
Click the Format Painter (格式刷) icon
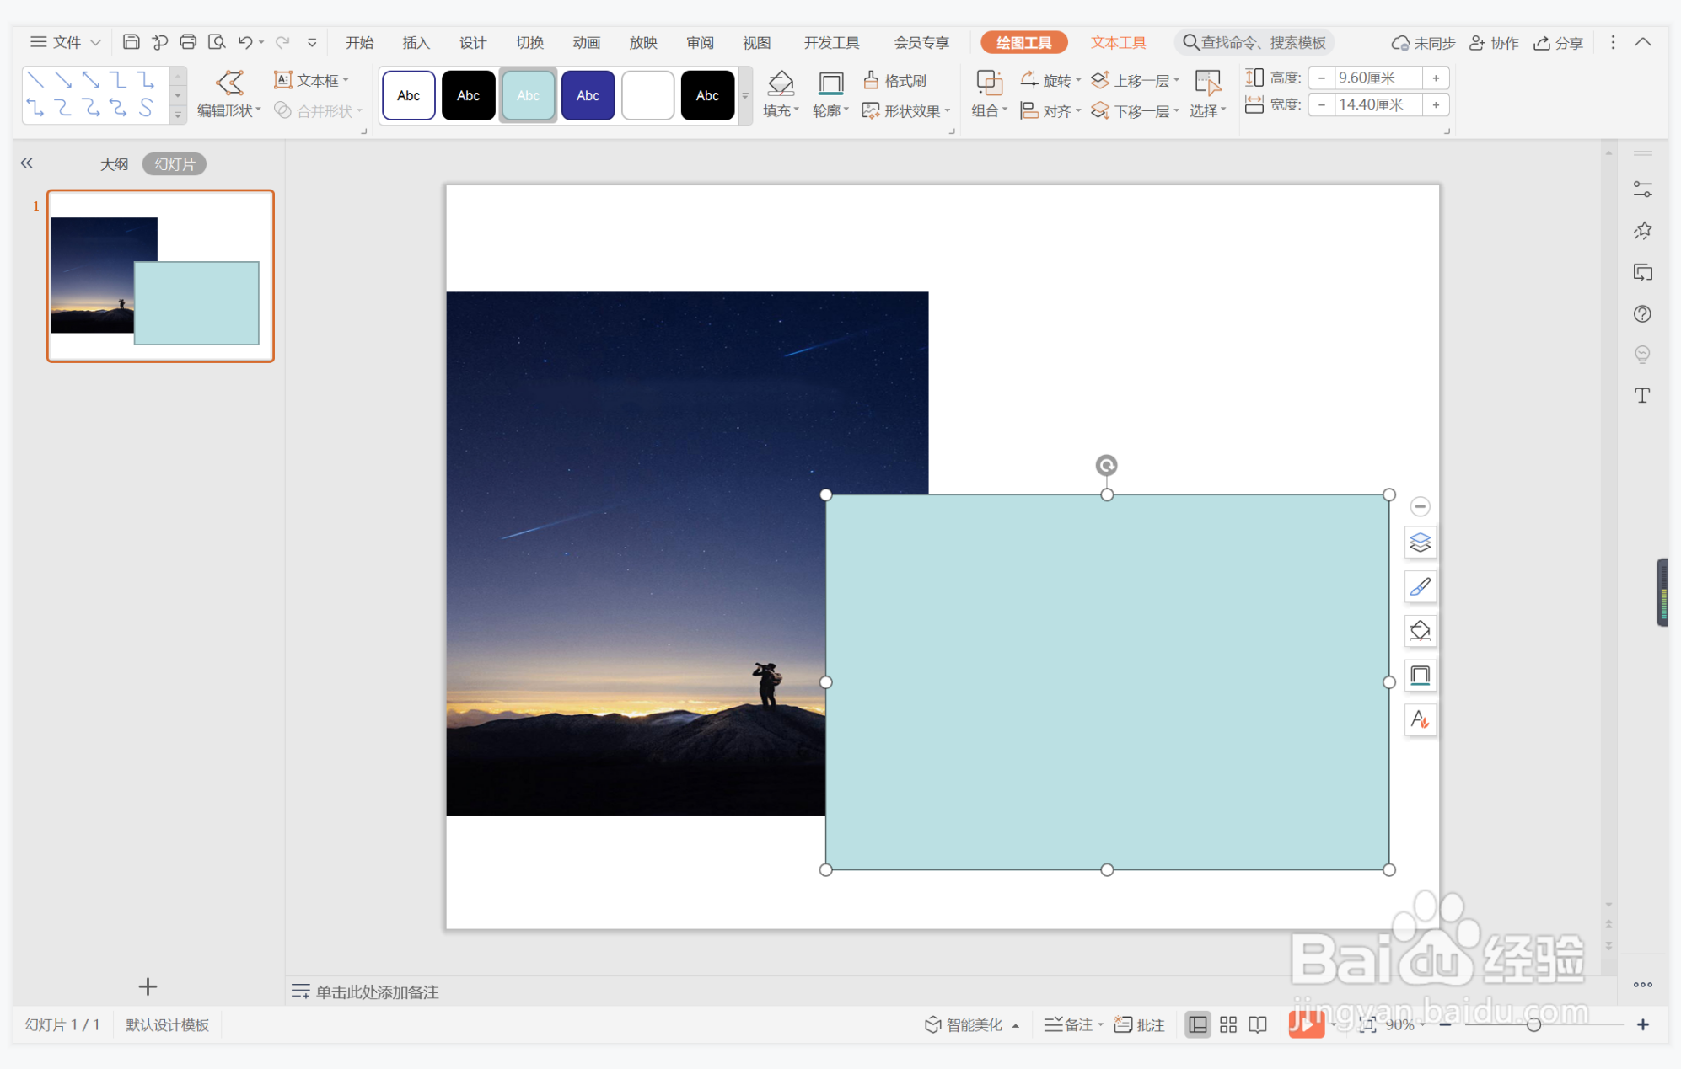(872, 80)
